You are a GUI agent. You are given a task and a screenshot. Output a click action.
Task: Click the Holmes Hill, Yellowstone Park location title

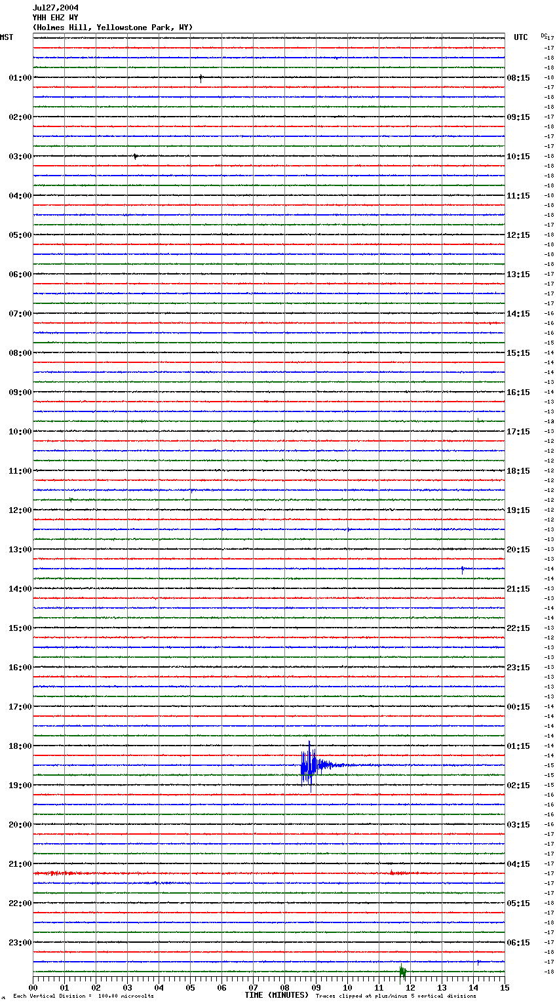113,28
